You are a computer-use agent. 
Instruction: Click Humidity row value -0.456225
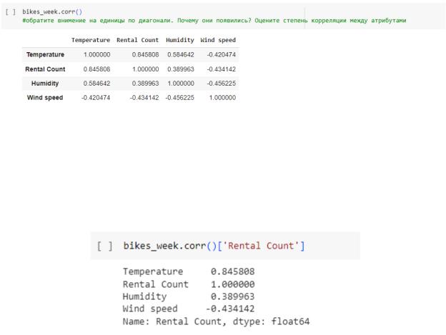pos(222,84)
